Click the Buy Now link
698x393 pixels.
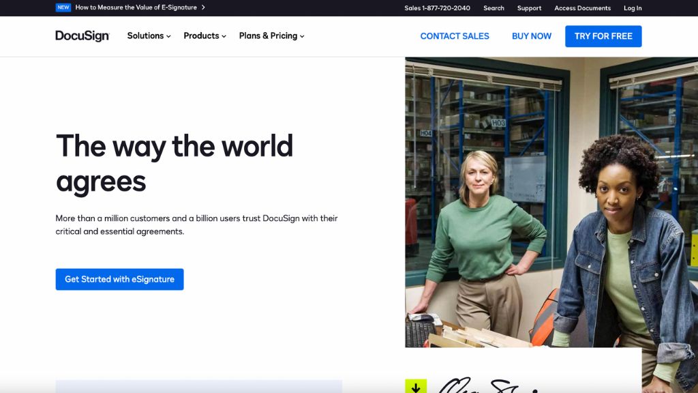click(531, 35)
